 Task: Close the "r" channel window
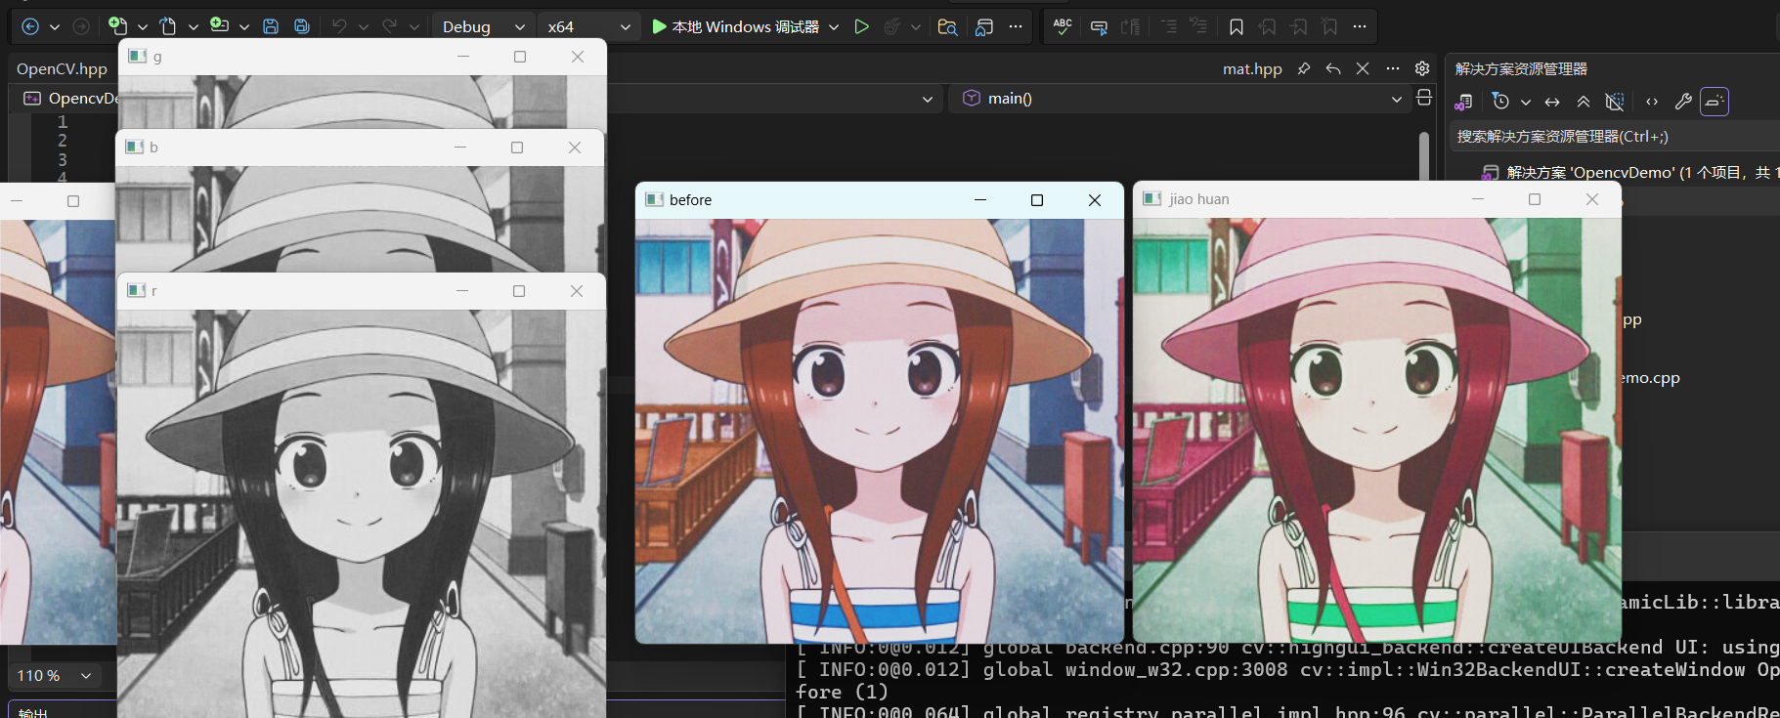[577, 291]
